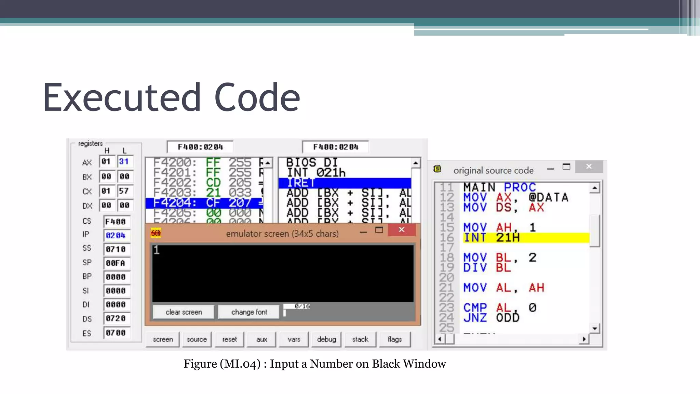Image resolution: width=700 pixels, height=394 pixels.
Task: Click the BP register field
Action: (x=116, y=277)
